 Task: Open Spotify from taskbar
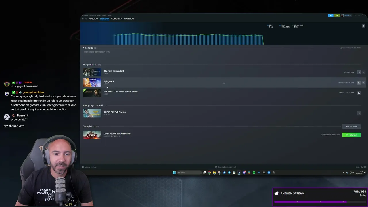pyautogui.click(x=254, y=172)
